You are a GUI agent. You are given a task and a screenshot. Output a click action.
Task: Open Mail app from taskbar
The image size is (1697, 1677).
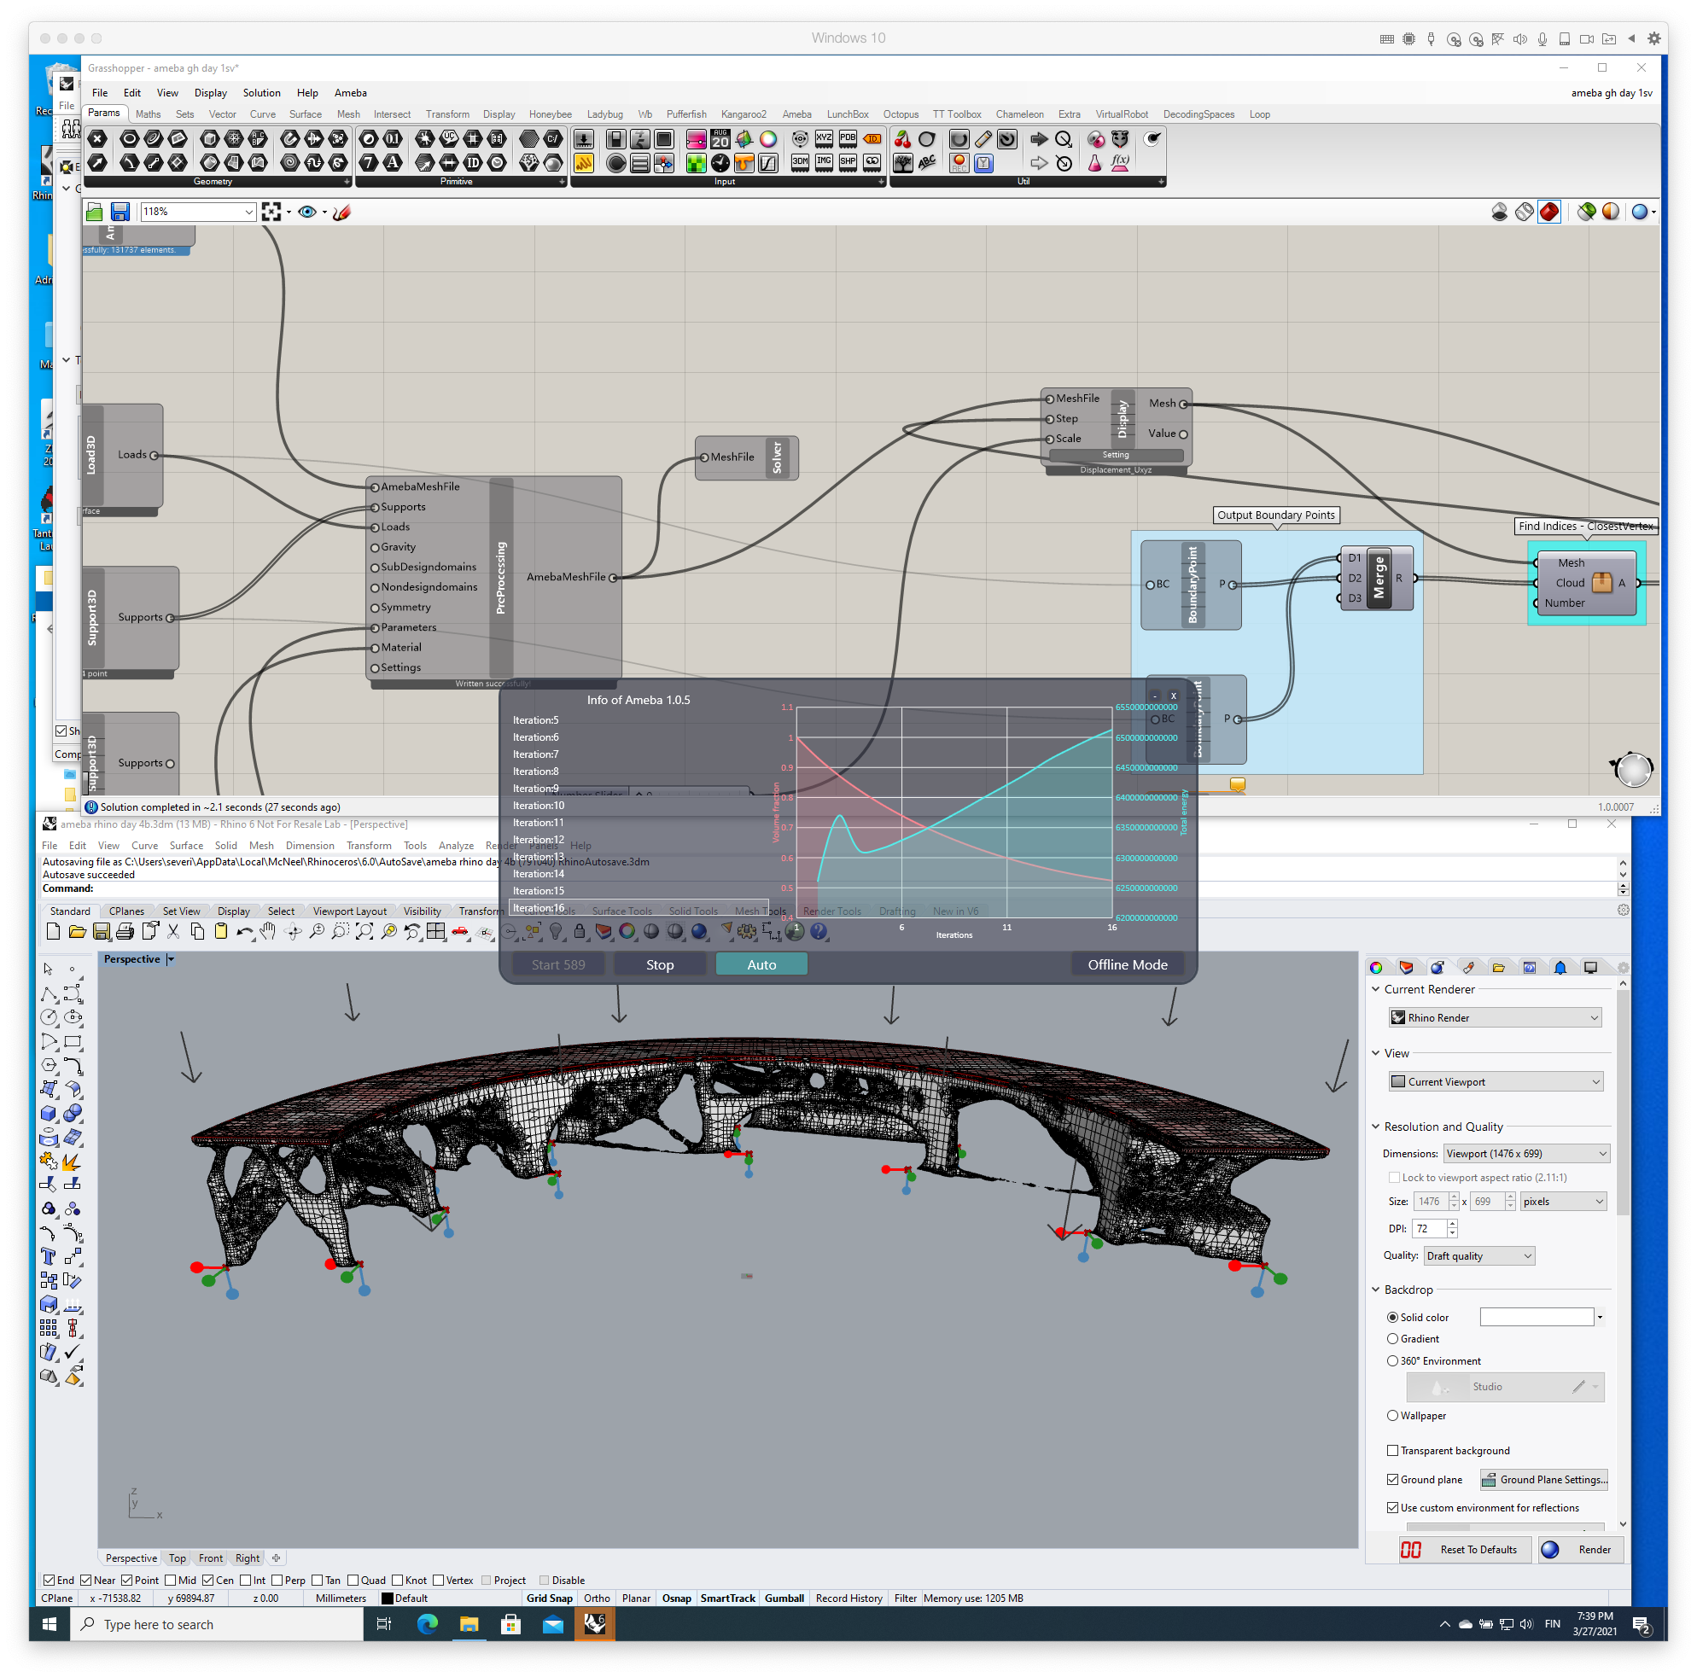[552, 1623]
